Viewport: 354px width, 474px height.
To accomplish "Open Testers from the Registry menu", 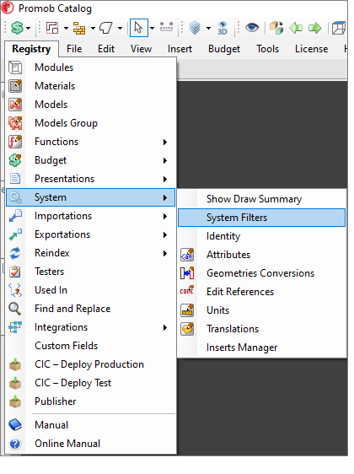I will point(91,272).
